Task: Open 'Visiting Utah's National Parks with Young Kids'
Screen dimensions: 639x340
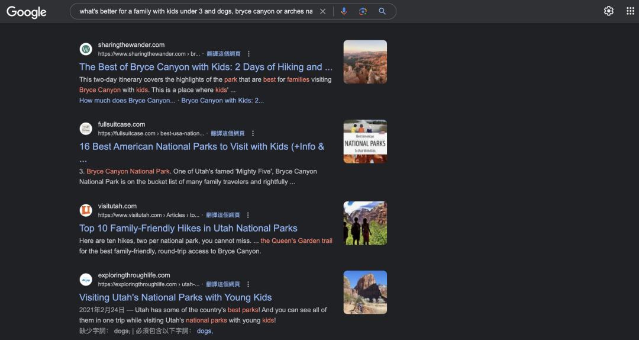Action: coord(175,297)
